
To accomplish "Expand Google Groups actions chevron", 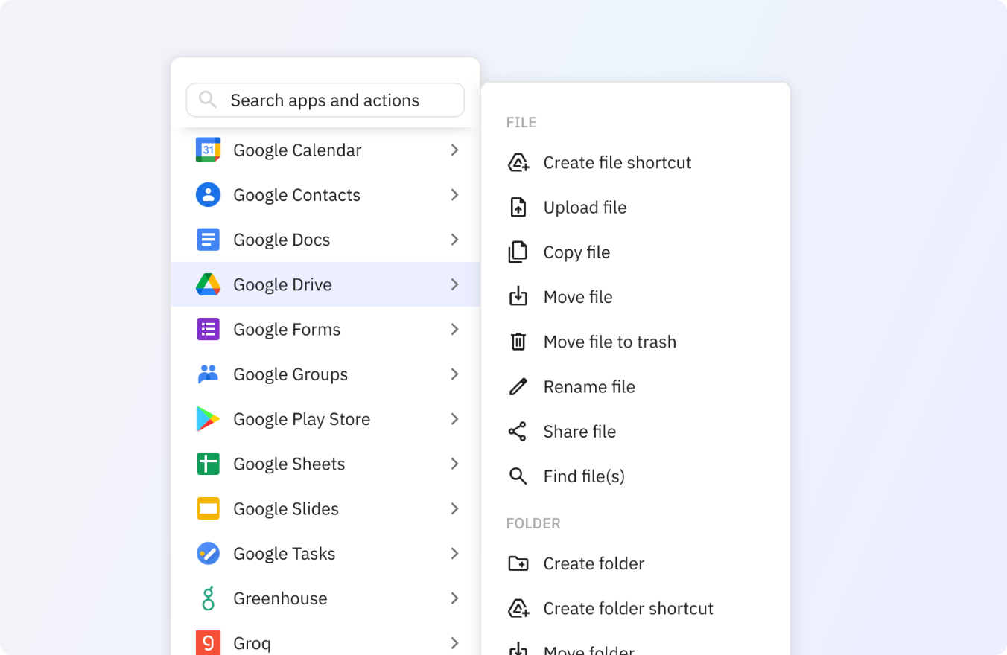I will pos(454,374).
